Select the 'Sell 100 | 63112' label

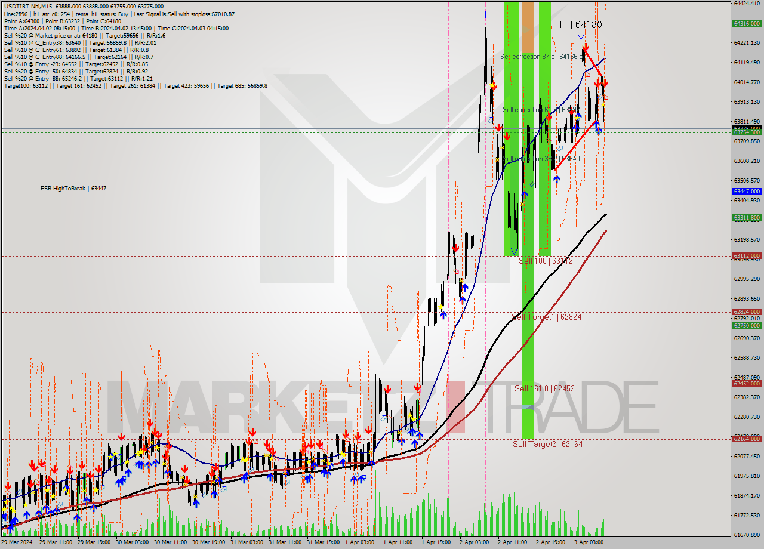click(546, 261)
